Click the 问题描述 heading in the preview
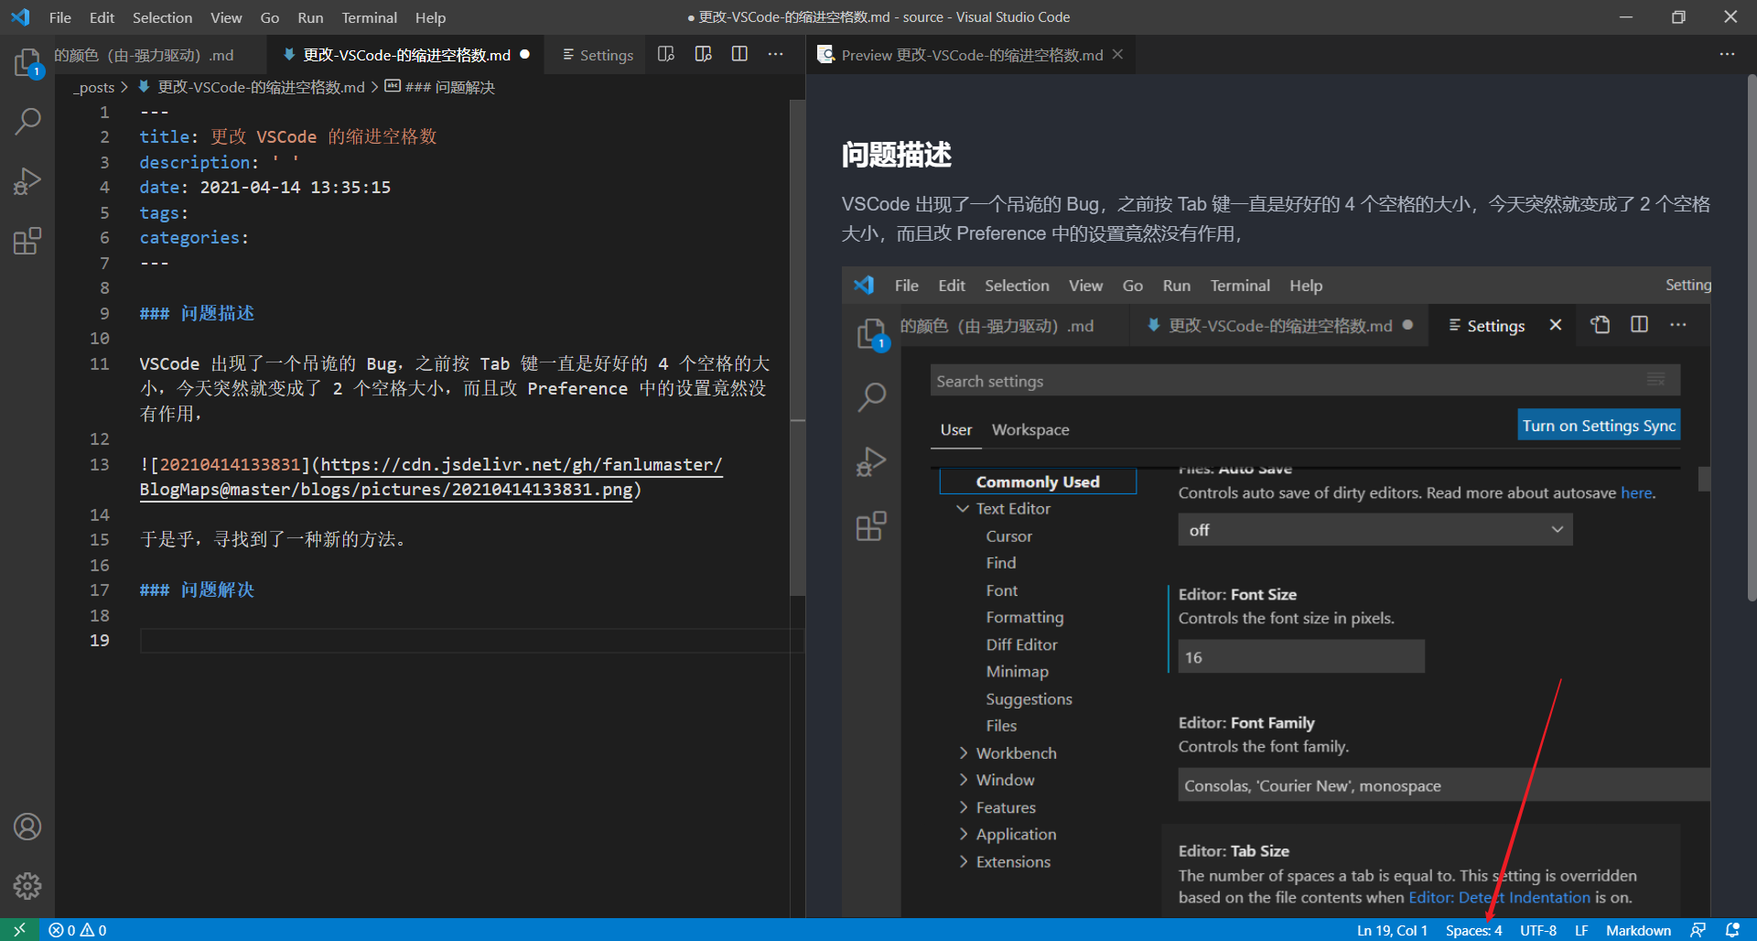This screenshot has width=1757, height=941. [x=897, y=155]
